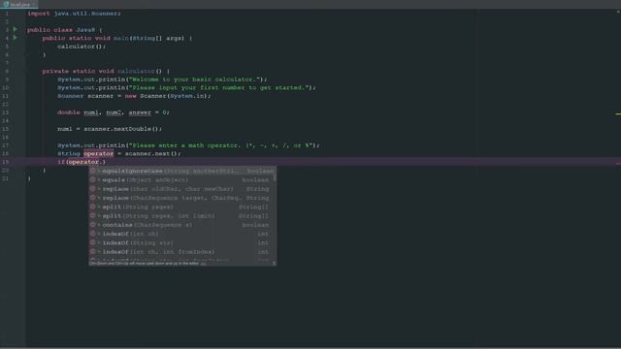Click the completion popup scrollbar thumb
The height and width of the screenshot is (349, 621).
pyautogui.click(x=275, y=175)
